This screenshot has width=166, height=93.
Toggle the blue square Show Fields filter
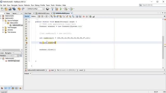[x=6, y=88]
